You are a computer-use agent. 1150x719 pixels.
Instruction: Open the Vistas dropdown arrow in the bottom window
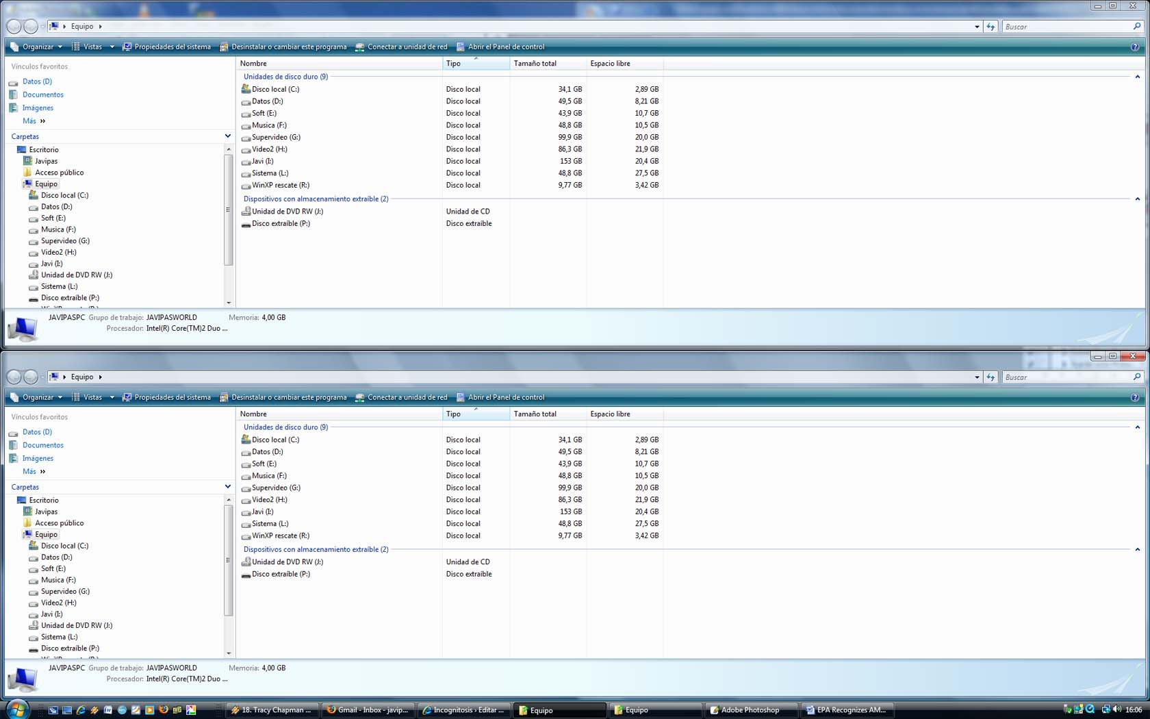click(x=112, y=398)
